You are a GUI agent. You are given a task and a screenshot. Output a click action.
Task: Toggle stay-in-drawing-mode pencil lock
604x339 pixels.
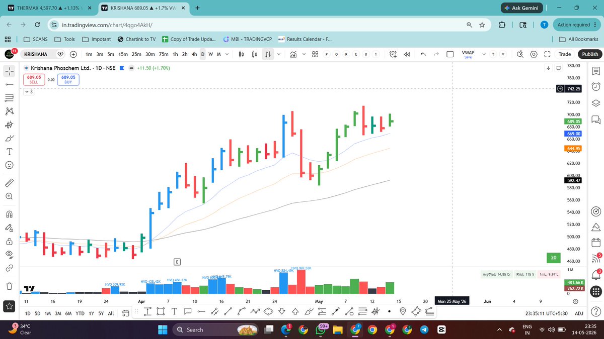click(9, 228)
